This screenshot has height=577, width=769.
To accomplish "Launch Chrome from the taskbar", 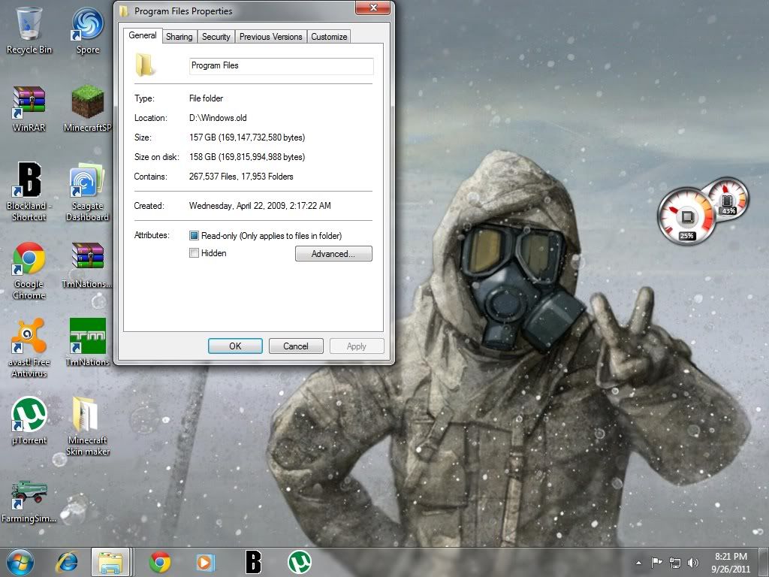I will pyautogui.click(x=160, y=562).
